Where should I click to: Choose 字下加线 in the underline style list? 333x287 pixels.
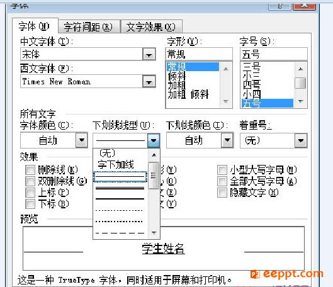[120, 164]
